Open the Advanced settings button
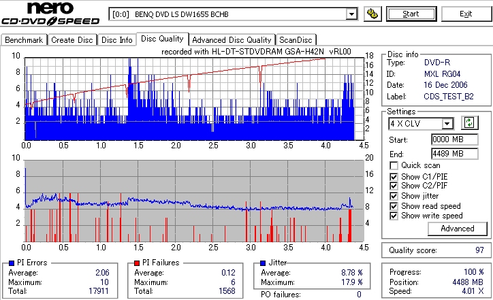 pyautogui.click(x=458, y=229)
